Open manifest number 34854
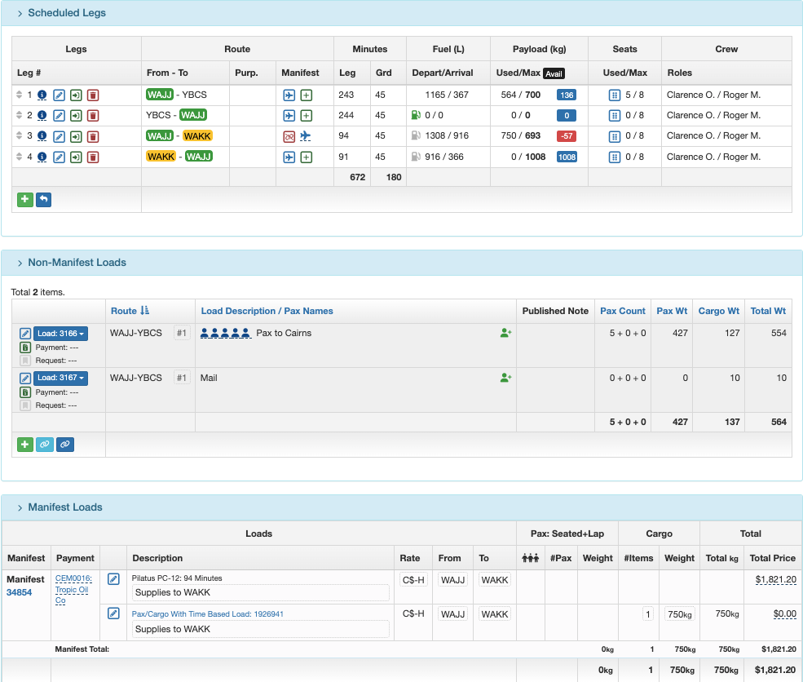Screen dimensions: 803x682 coord(19,592)
